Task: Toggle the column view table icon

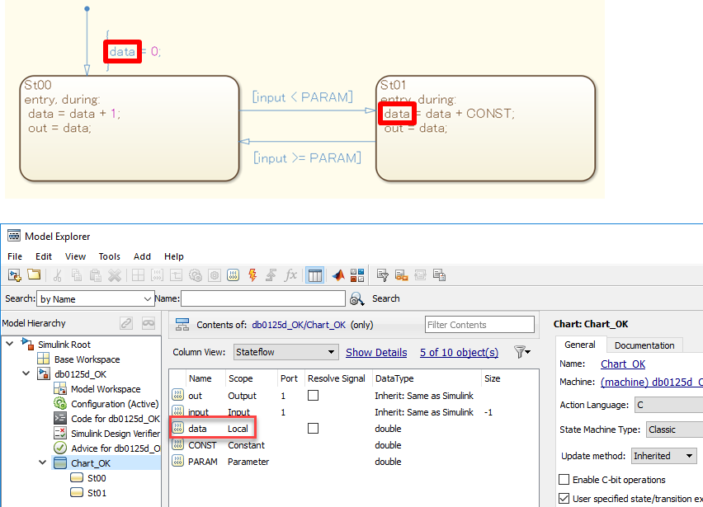Action: click(314, 275)
